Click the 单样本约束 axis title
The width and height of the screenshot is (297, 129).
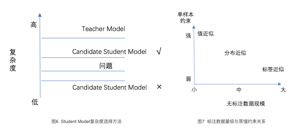tap(185, 18)
